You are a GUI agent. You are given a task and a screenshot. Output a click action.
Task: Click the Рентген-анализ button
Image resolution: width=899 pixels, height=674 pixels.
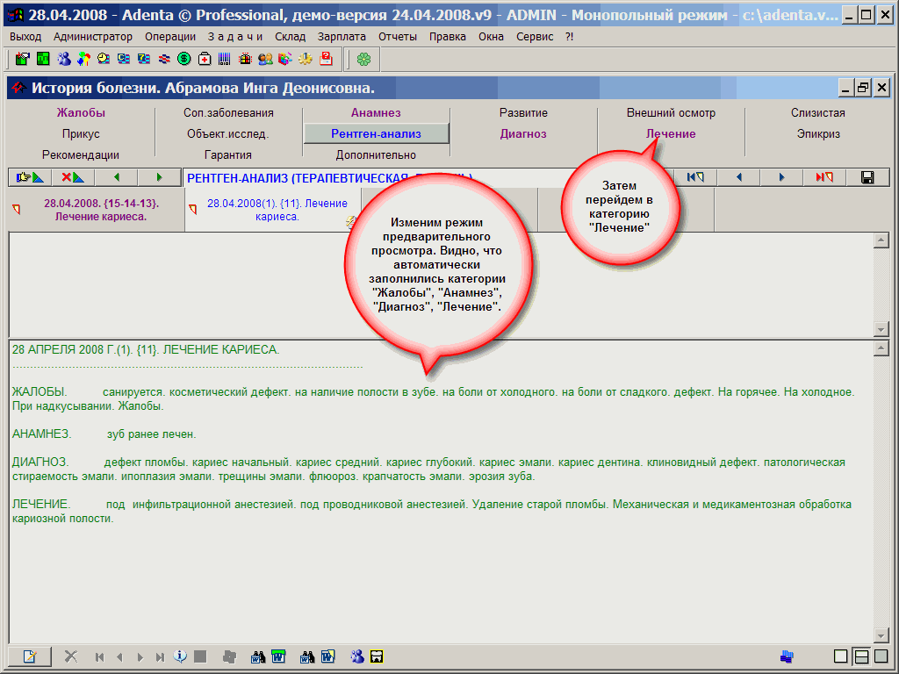[376, 134]
